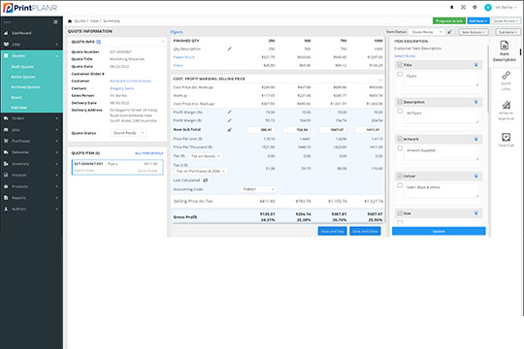
Task: Tick the checkbox beside Flyers title field
Action: click(400, 74)
